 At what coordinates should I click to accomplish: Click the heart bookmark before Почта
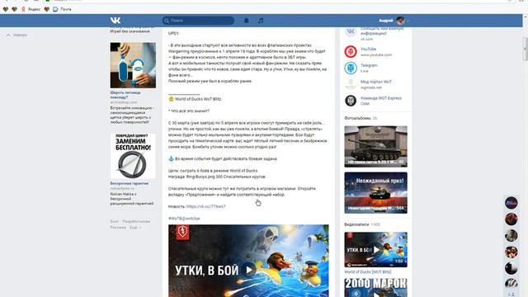pyautogui.click(x=47, y=9)
